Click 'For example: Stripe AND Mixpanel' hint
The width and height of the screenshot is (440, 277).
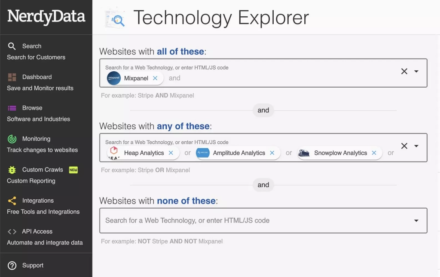[x=147, y=95]
